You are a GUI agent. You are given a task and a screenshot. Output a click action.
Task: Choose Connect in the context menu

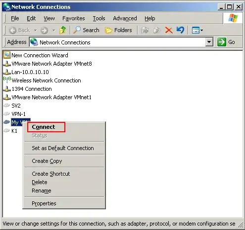(44, 127)
